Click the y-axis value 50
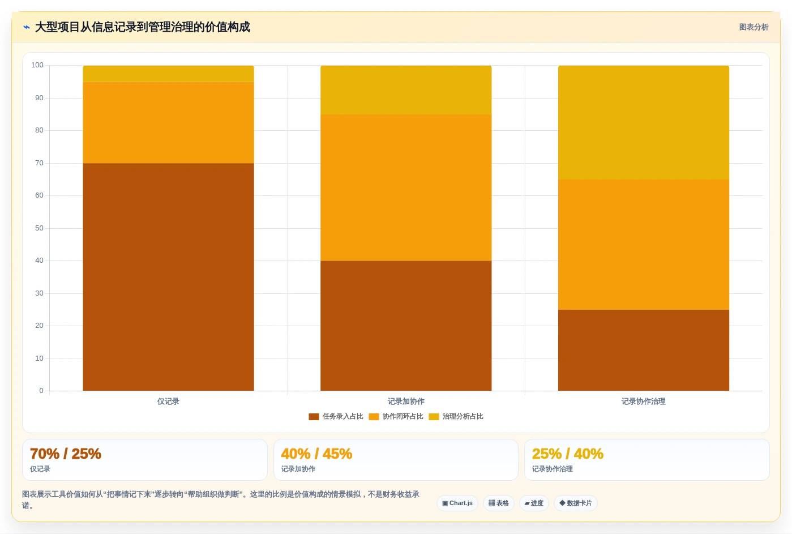Image resolution: width=792 pixels, height=534 pixels. (x=39, y=228)
